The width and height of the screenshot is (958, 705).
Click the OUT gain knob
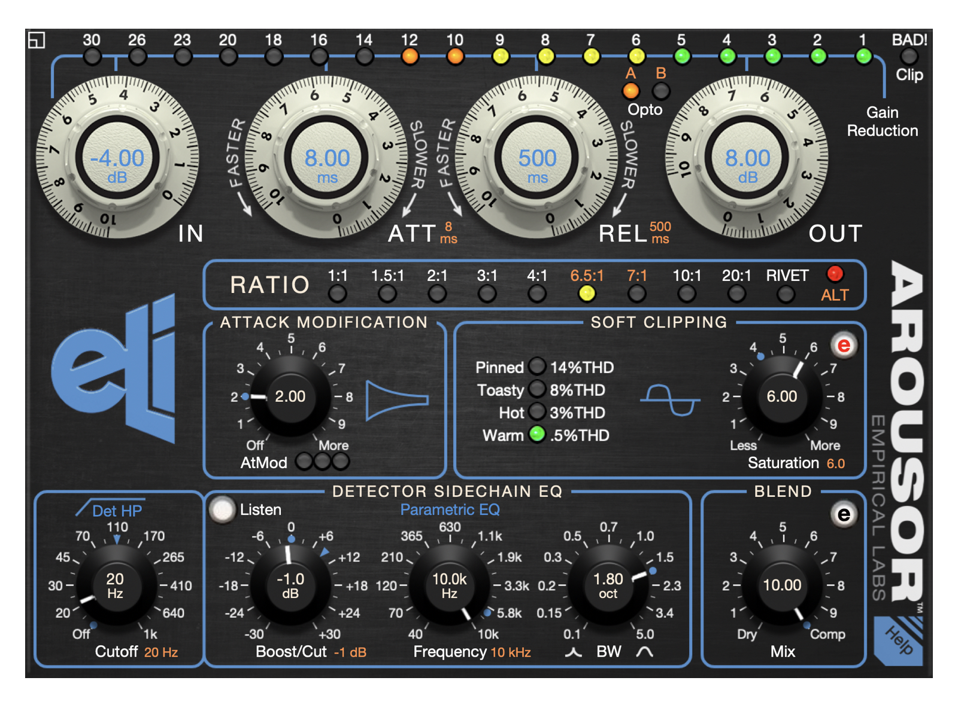tap(747, 158)
